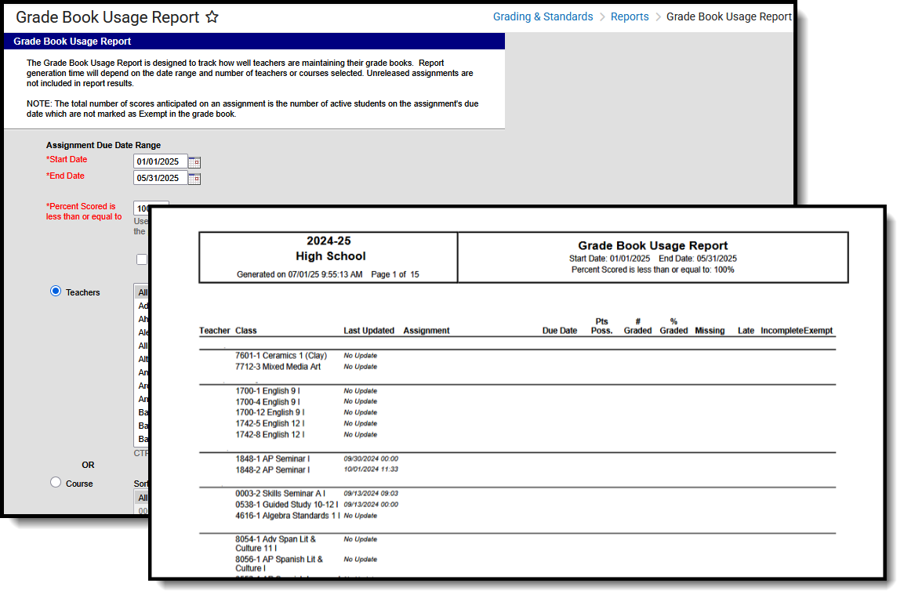Select 'All' in the Course list

(x=142, y=498)
